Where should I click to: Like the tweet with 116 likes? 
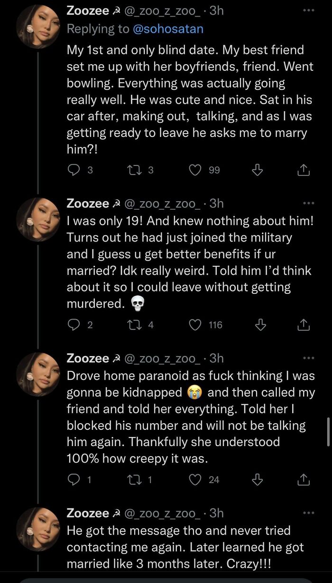196,325
